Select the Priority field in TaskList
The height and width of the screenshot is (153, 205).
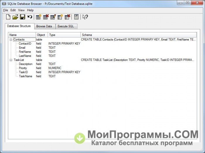[x=23, y=68]
